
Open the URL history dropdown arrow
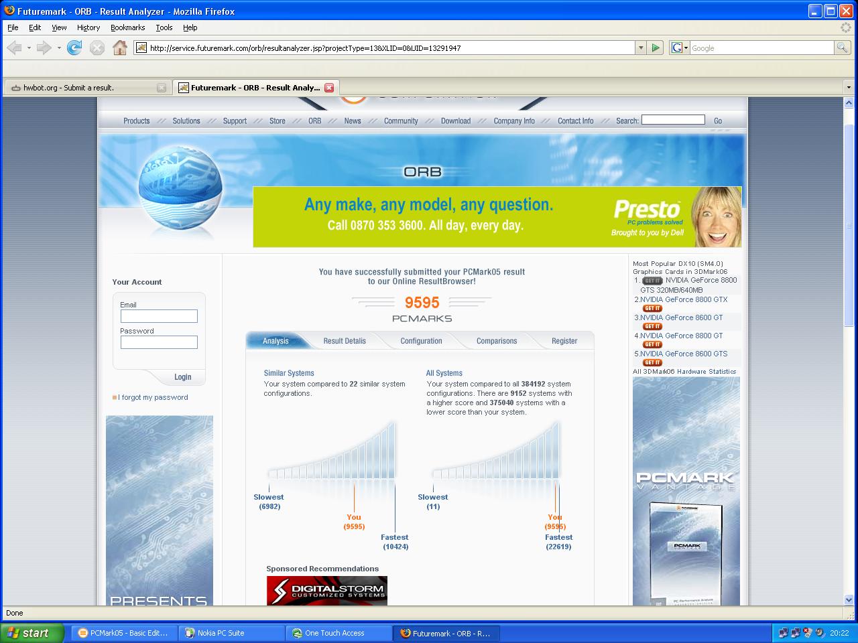pos(641,48)
